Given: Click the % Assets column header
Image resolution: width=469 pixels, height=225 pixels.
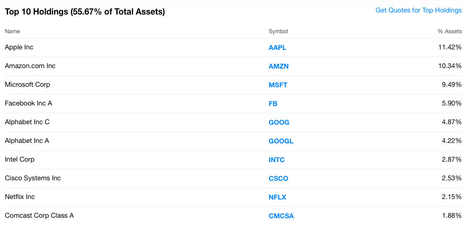Looking at the screenshot, I should (450, 32).
